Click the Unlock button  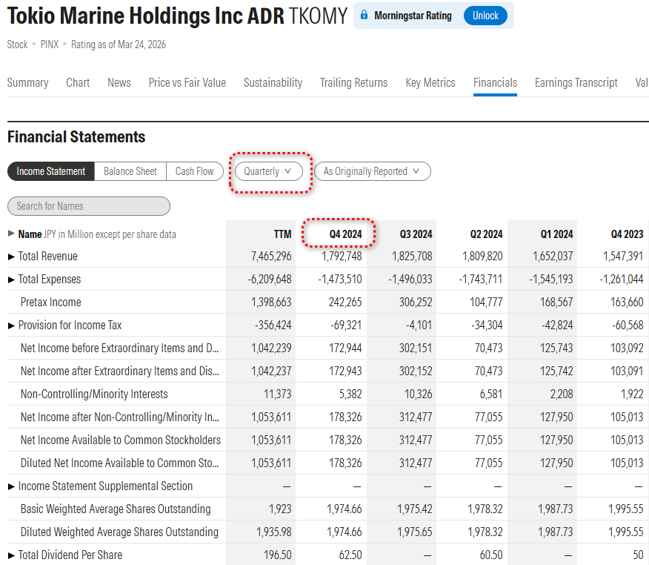[485, 16]
